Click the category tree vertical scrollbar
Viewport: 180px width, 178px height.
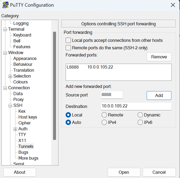(x=54, y=85)
